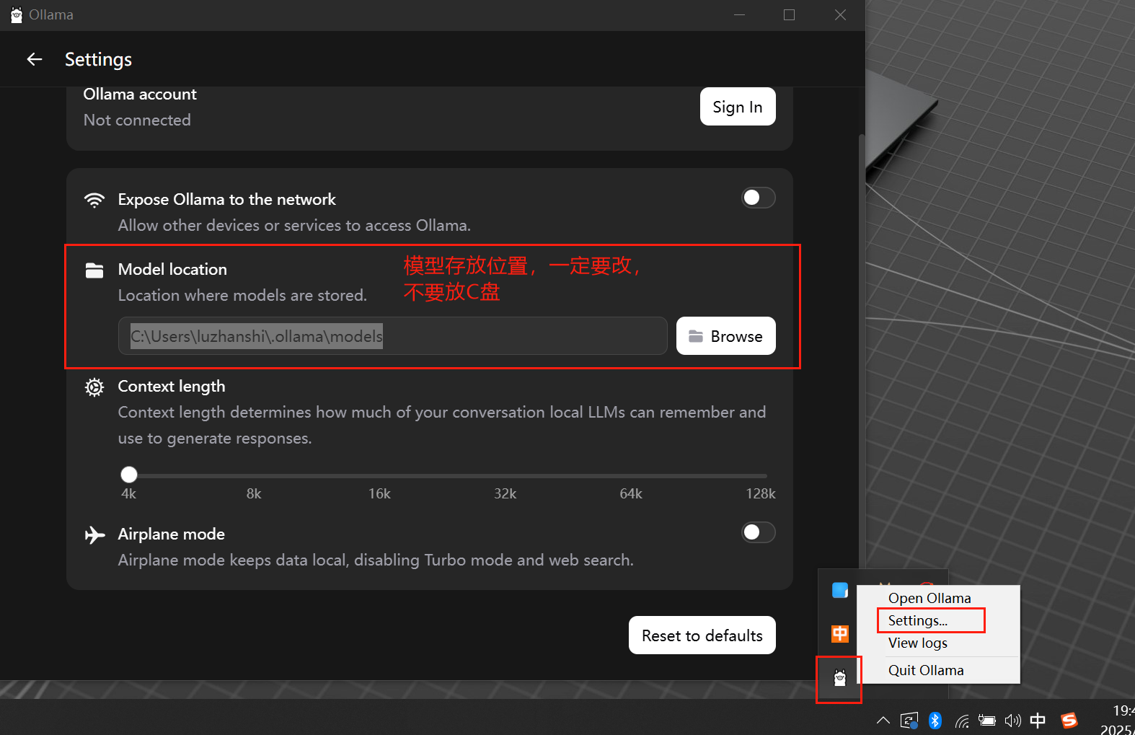Screen dimensions: 1135x735
Task: Click the Wi-Fi icon beside Expose Ollama
Action: point(94,200)
